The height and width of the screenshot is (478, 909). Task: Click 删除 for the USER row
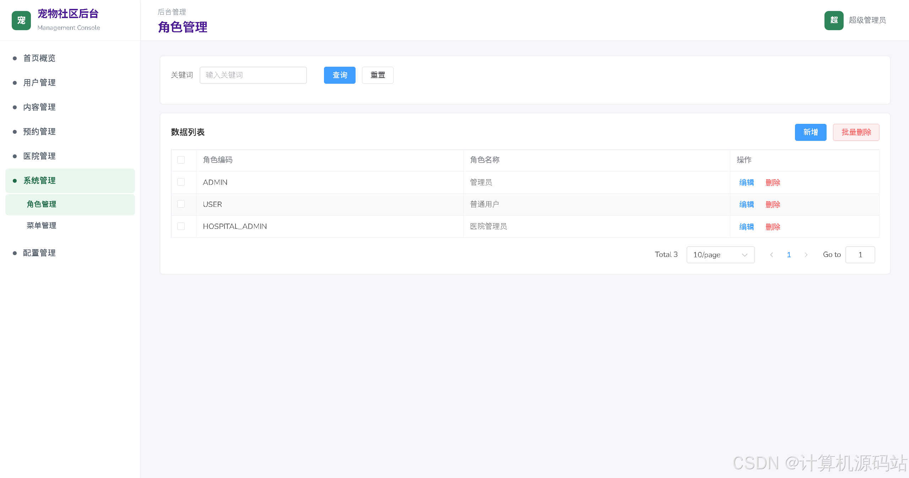[x=773, y=204]
